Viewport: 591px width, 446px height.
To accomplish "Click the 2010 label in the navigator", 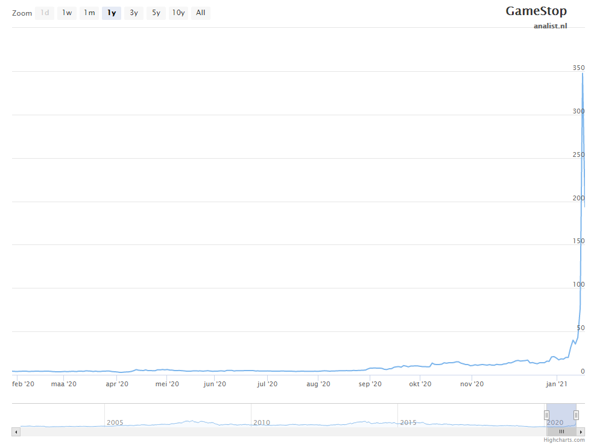I will coord(262,422).
